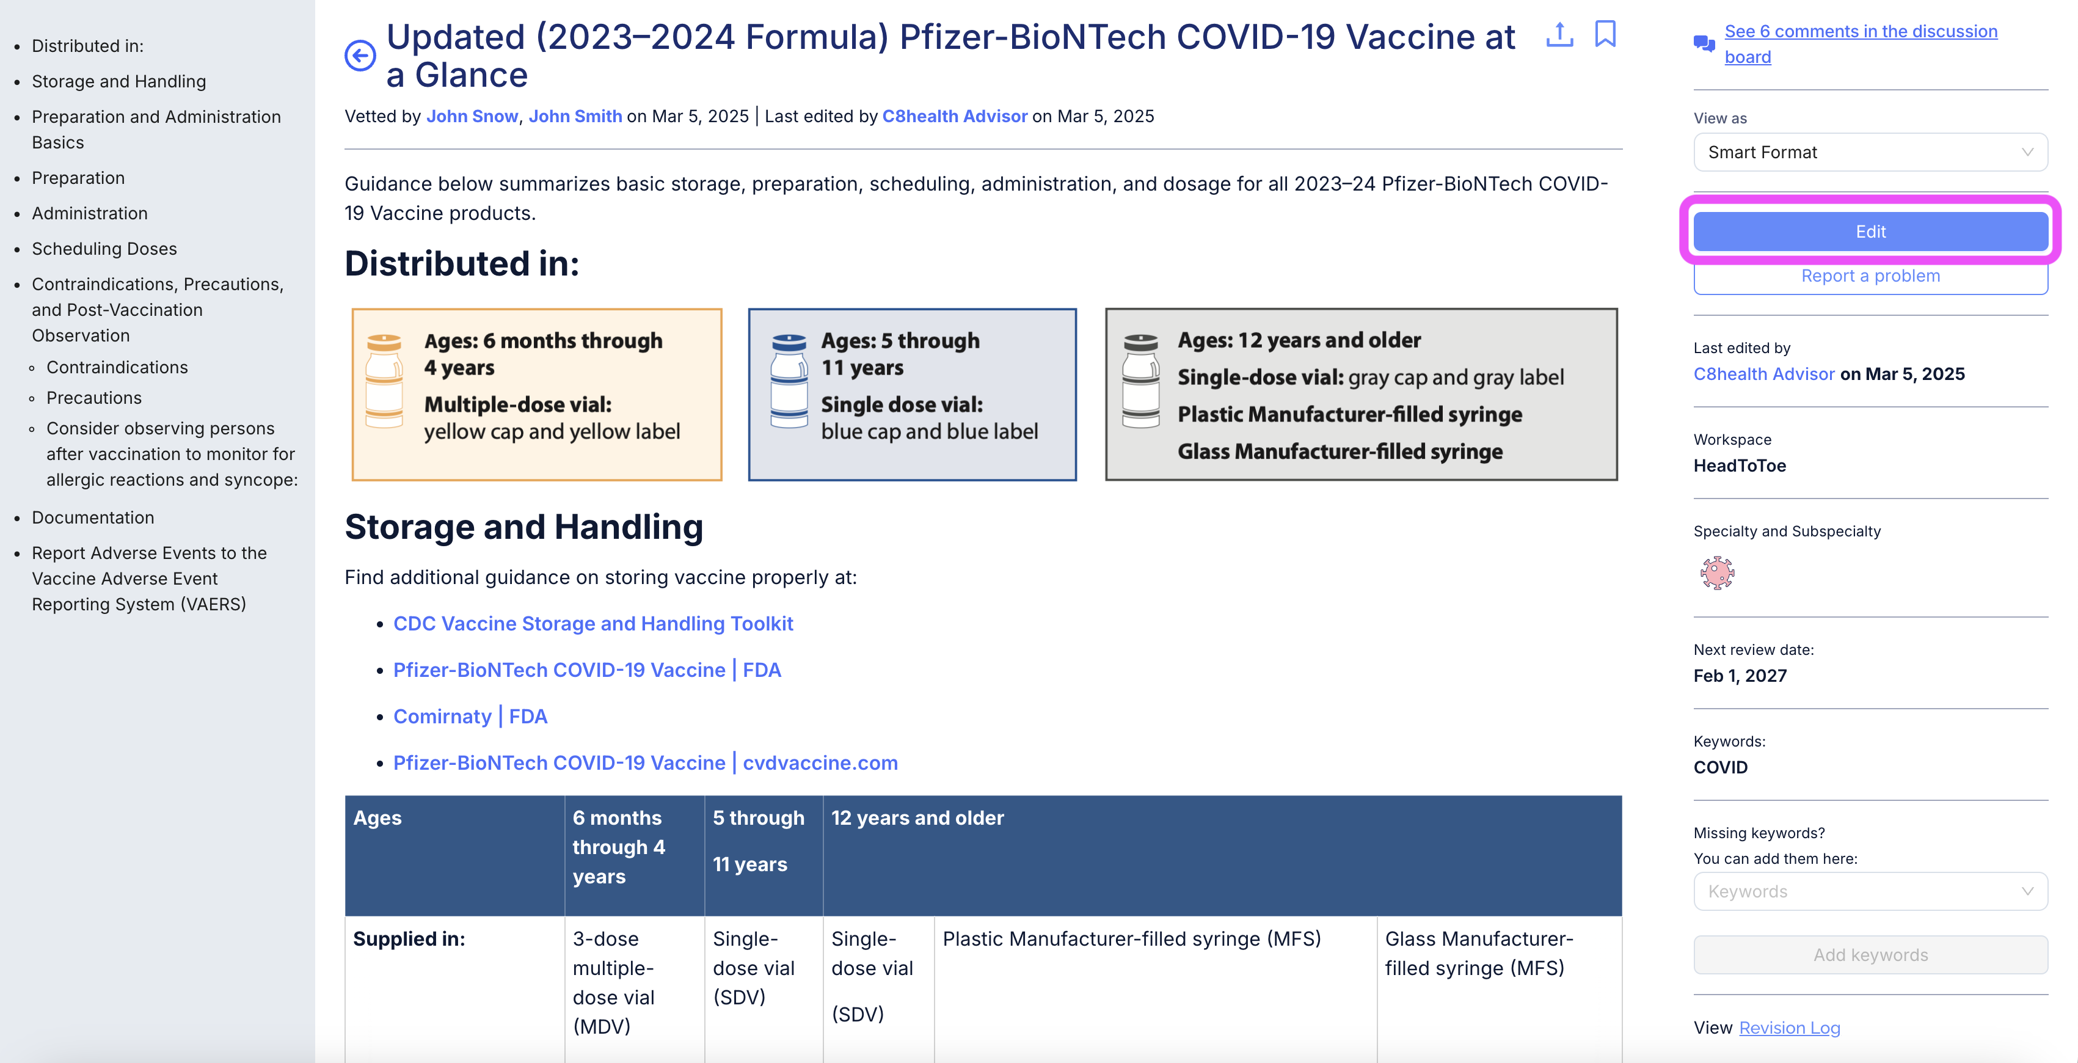Click the discussion comments bubble icon

tap(1704, 43)
